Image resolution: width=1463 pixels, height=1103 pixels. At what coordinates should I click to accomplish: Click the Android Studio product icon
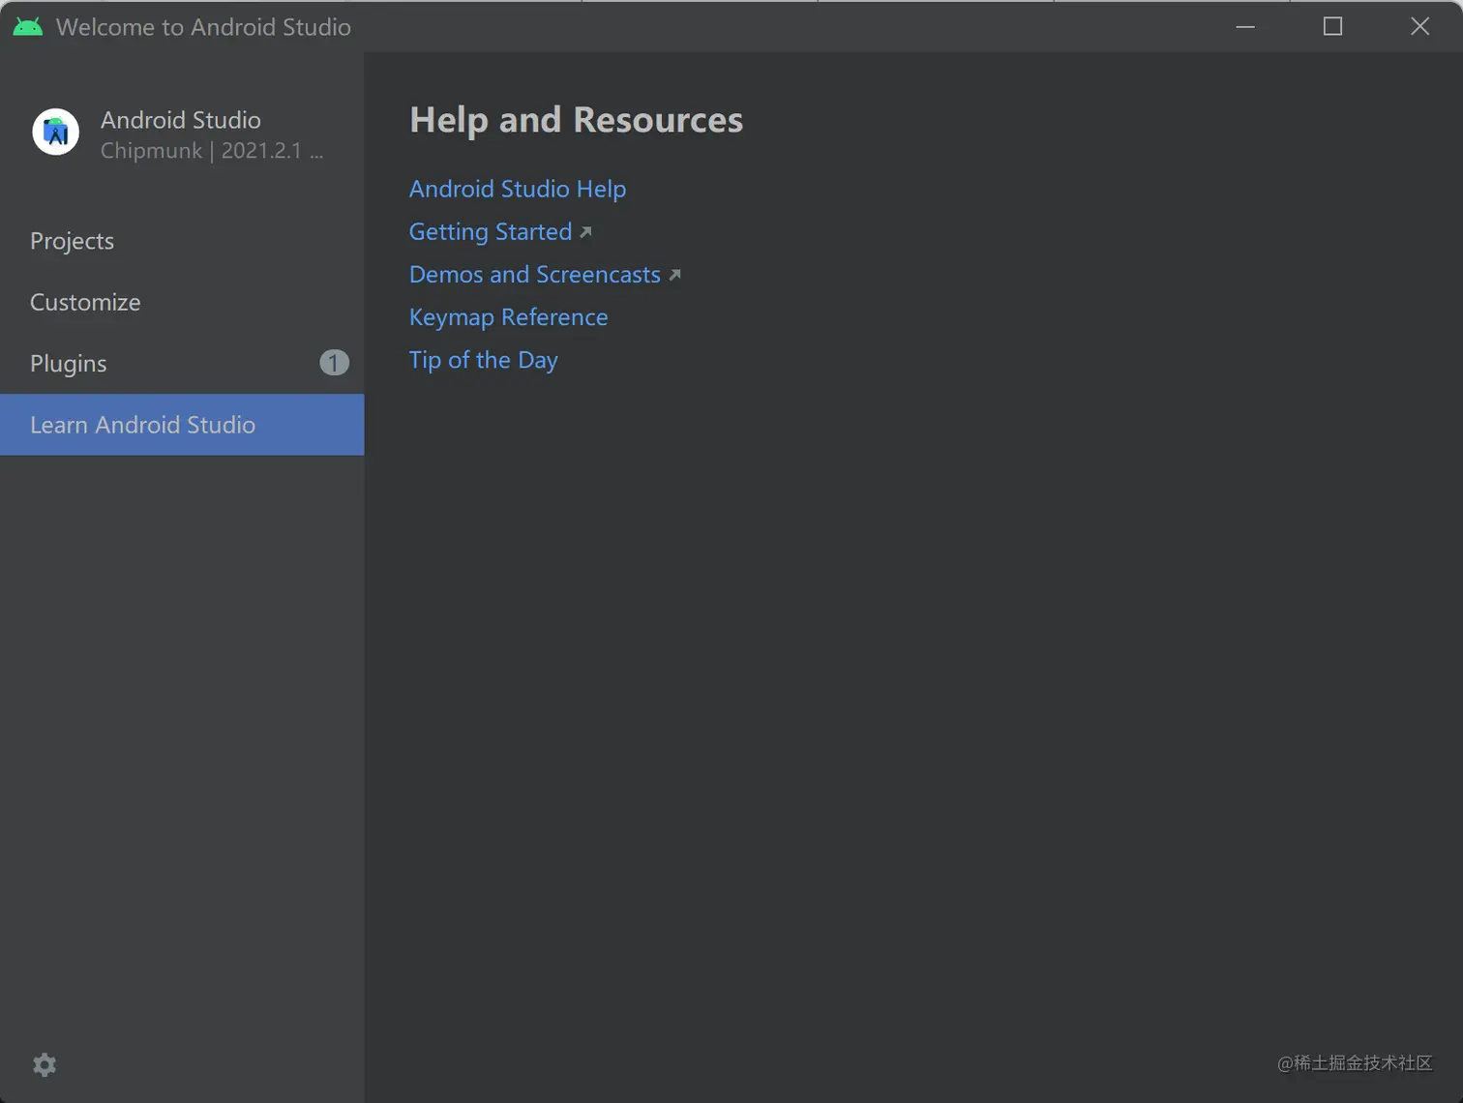[x=56, y=132]
